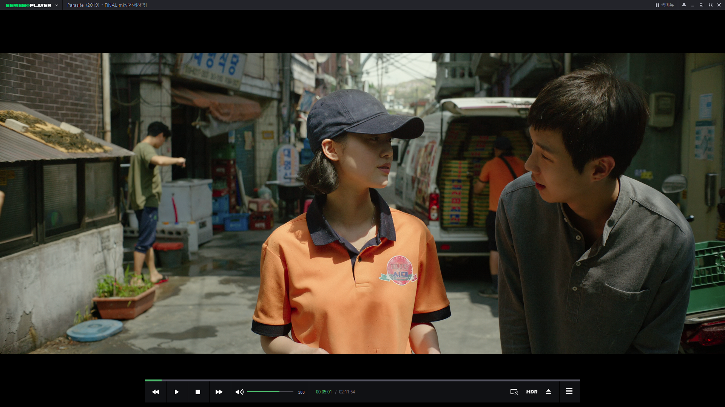Viewport: 725px width, 407px height.
Task: Adjust the volume slider
Action: [270, 392]
